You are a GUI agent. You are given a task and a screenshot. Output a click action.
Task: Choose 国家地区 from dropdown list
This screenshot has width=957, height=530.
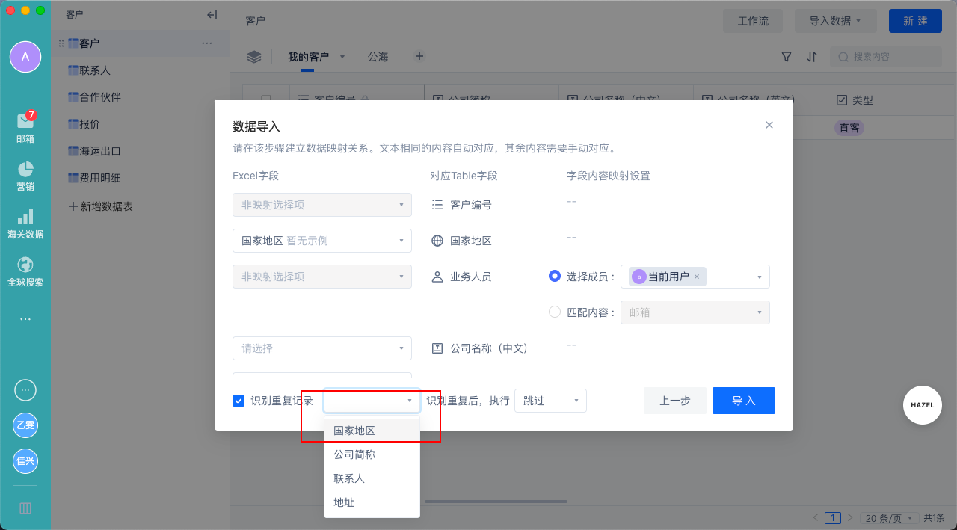(x=372, y=431)
